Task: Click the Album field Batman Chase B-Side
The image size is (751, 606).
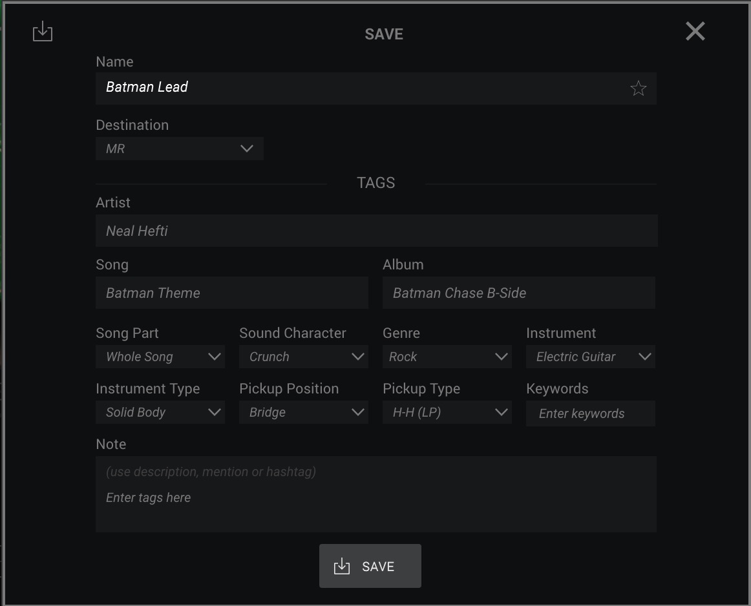Action: 519,293
